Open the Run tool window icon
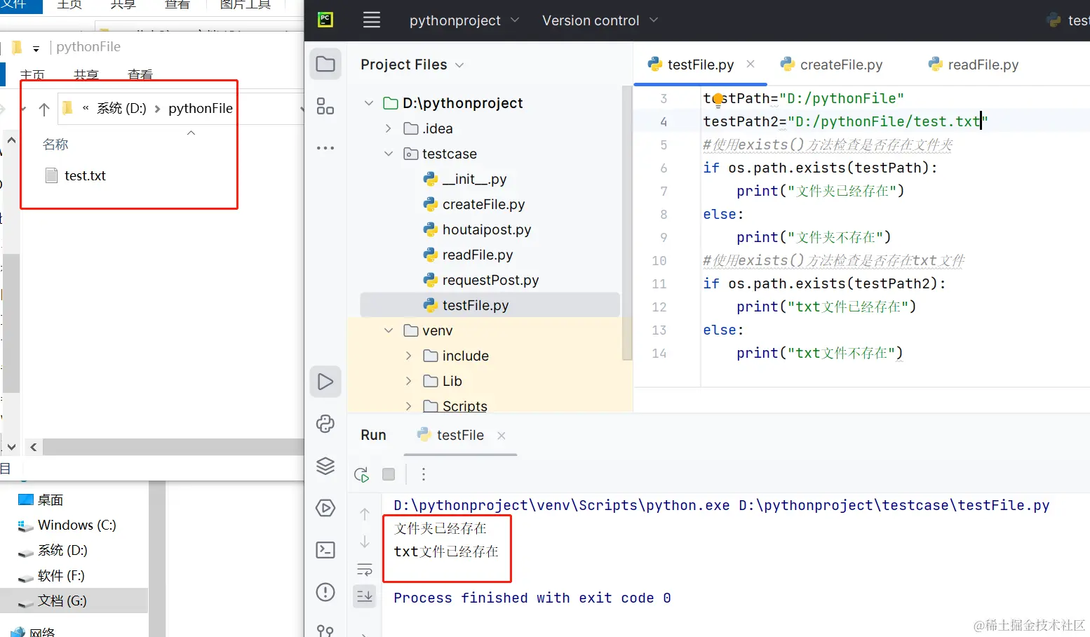The image size is (1090, 637). [x=325, y=382]
